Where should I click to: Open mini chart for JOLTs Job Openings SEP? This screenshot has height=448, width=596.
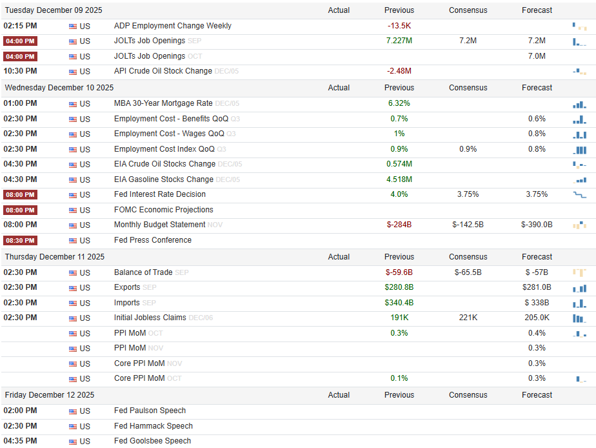click(579, 41)
